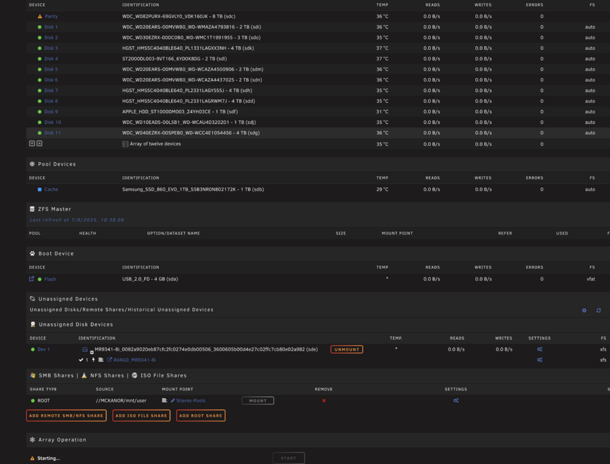The width and height of the screenshot is (610, 464).
Task: Open settings gears for AVAGO_MR9341-8i partition
Action: (540, 360)
